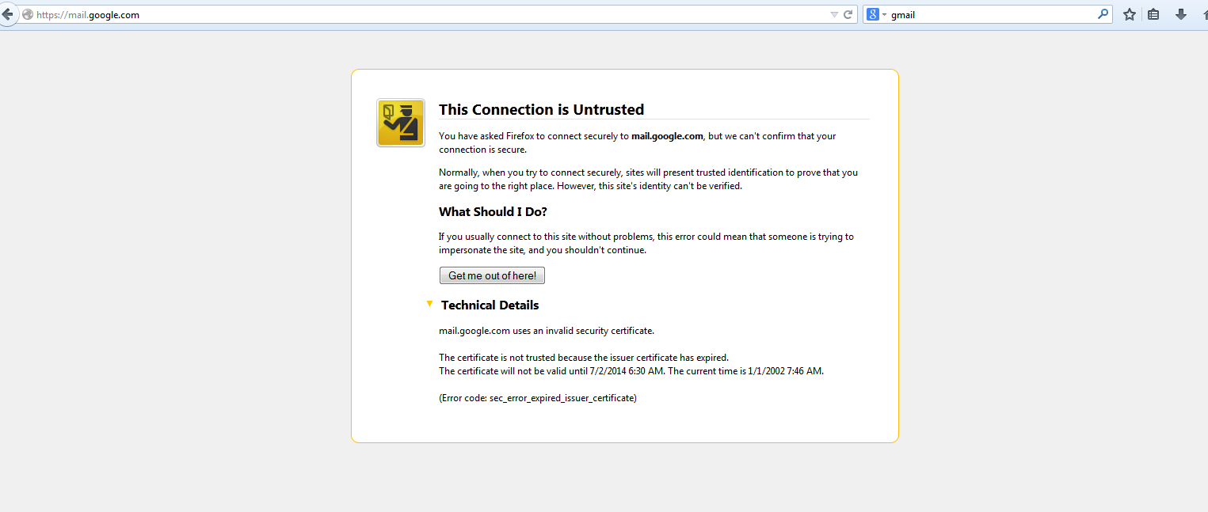Reload the page with the refresh icon

point(848,14)
